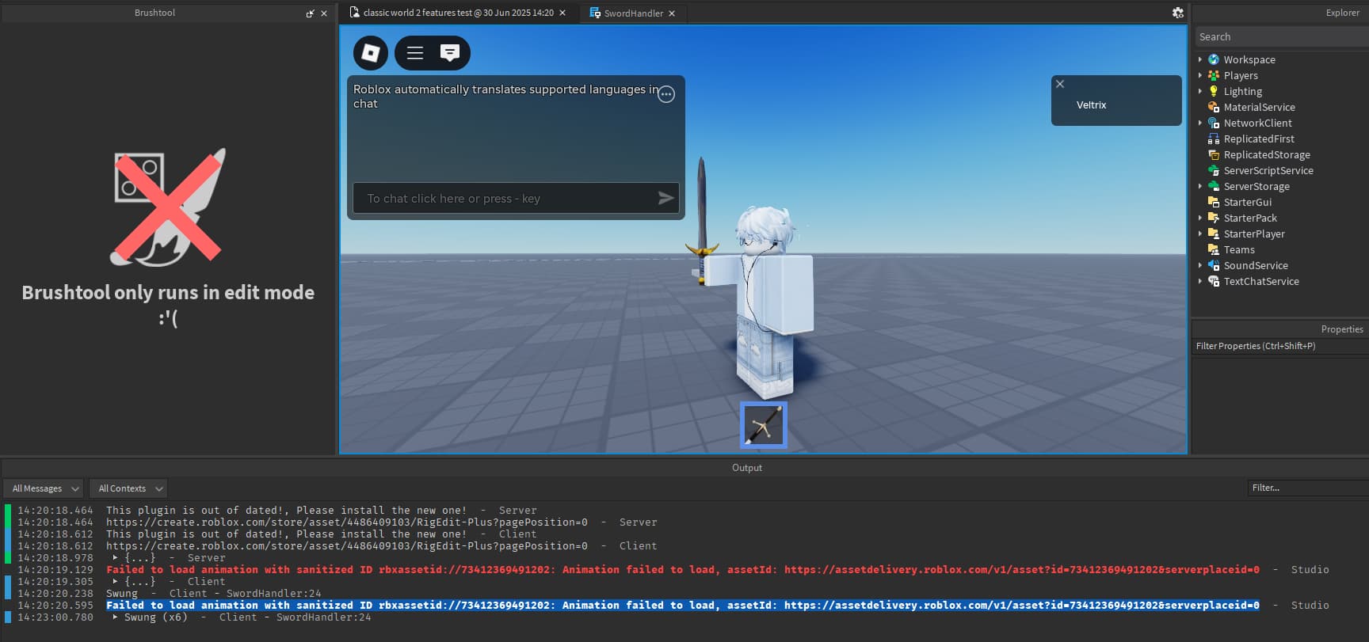Click the MaterialService icon
The height and width of the screenshot is (642, 1369).
1214,107
